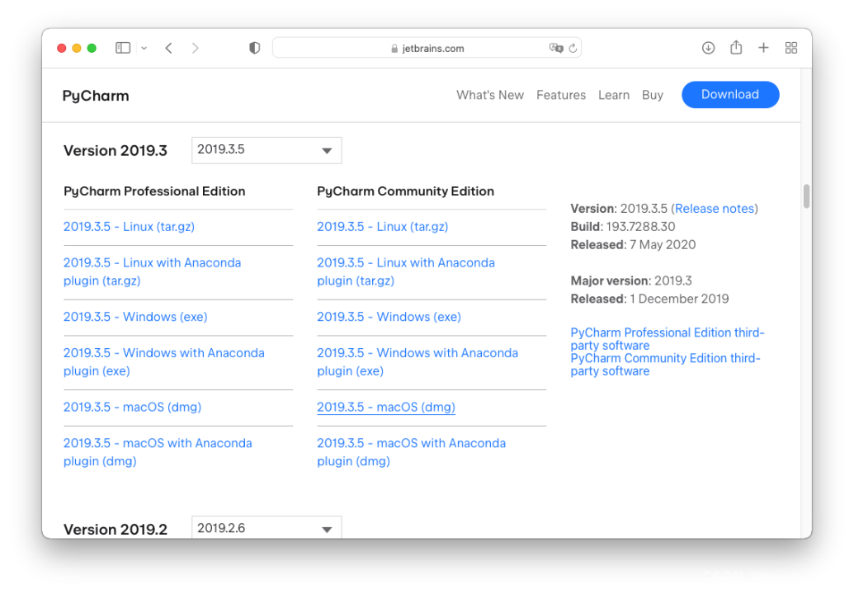The width and height of the screenshot is (854, 594).
Task: Download Professional 2019.3.5 macOS (dmg)
Action: (132, 408)
